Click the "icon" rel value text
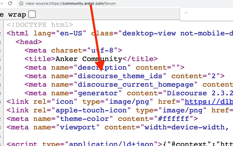The width and height of the screenshot is (233, 146). (x=64, y=102)
